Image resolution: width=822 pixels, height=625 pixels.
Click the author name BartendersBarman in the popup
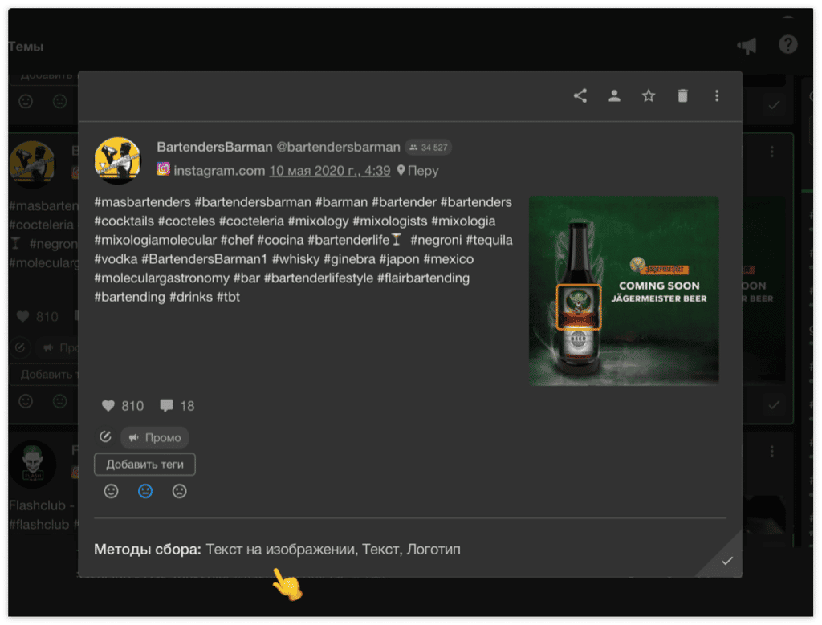pyautogui.click(x=214, y=147)
